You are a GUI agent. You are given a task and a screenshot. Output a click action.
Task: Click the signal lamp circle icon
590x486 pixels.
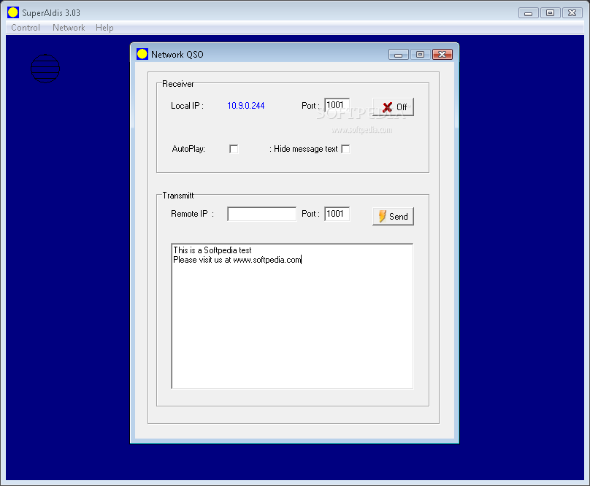tap(45, 69)
